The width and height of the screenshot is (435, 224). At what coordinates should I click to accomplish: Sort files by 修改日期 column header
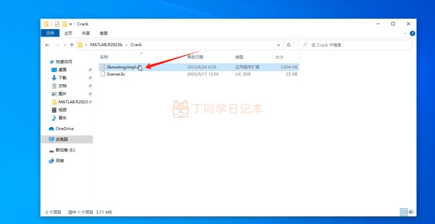pos(195,57)
